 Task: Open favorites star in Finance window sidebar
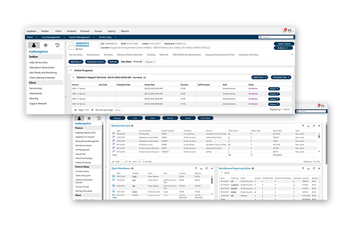pos(89,118)
